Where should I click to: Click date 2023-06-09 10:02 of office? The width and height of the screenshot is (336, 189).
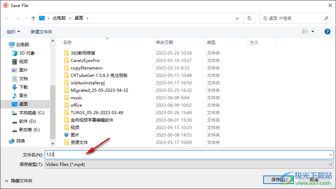pyautogui.click(x=174, y=105)
